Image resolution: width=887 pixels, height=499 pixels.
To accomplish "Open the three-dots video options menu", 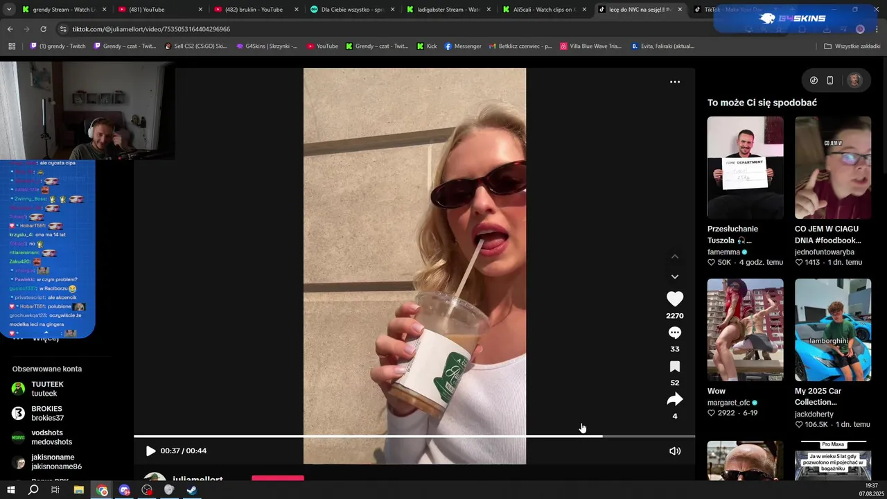I will point(675,82).
